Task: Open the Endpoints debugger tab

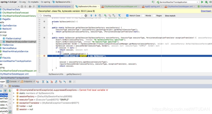Action: coord(28,81)
